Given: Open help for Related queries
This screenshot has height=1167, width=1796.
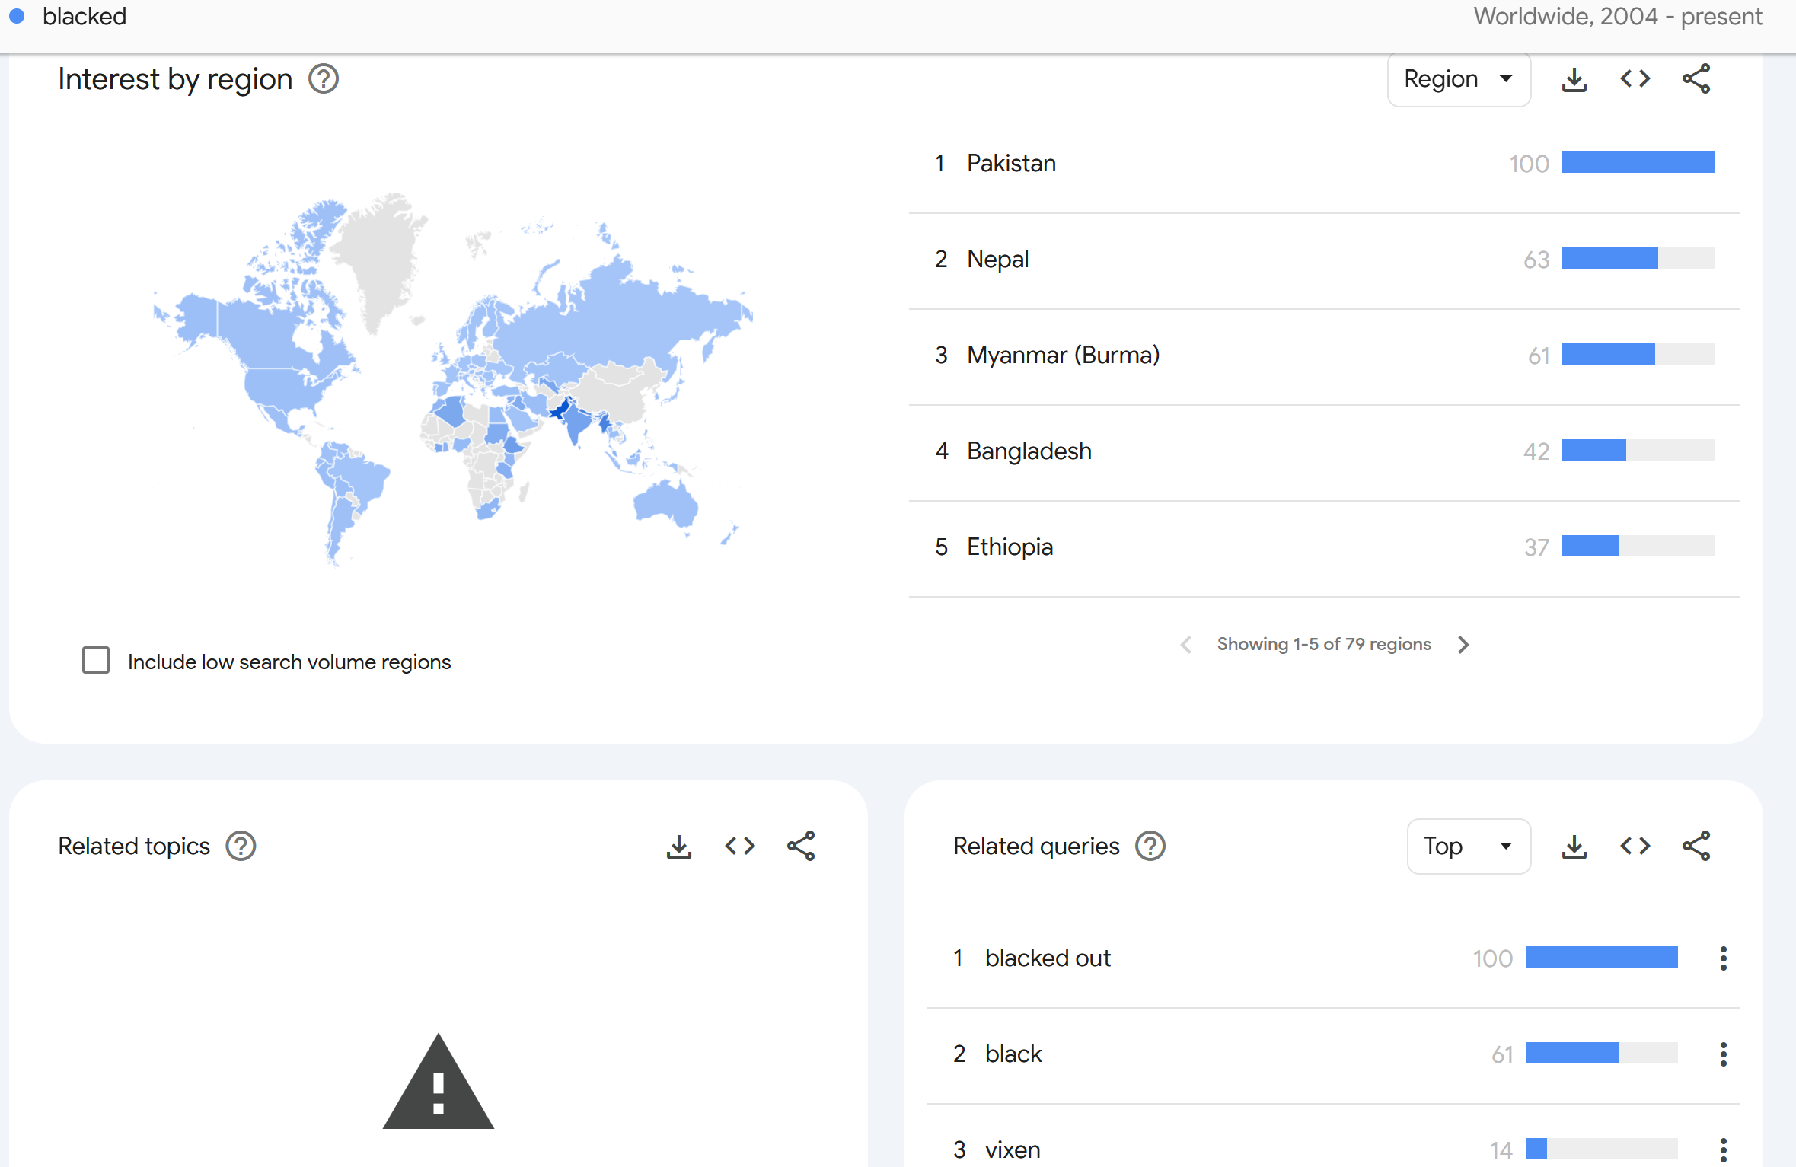Looking at the screenshot, I should (1150, 847).
